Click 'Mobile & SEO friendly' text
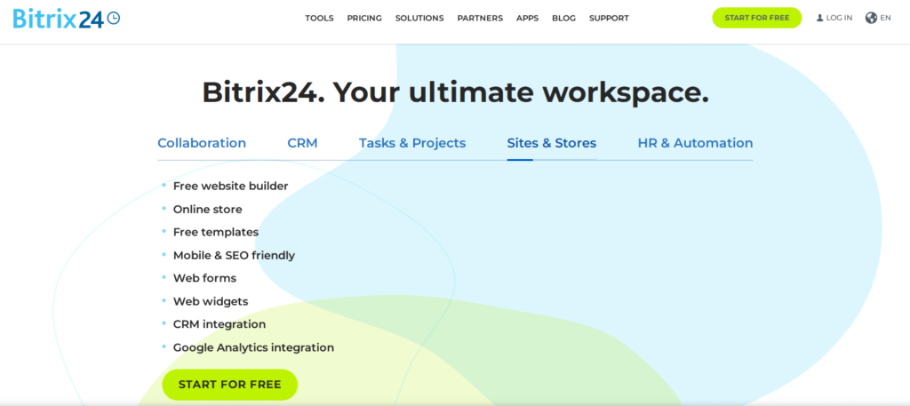The width and height of the screenshot is (910, 406). click(x=234, y=255)
